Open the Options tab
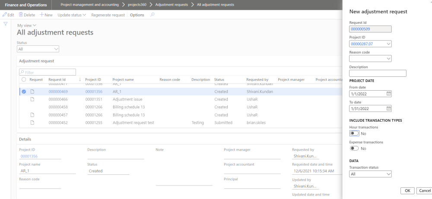Image resolution: width=432 pixels, height=199 pixels. pyautogui.click(x=137, y=15)
